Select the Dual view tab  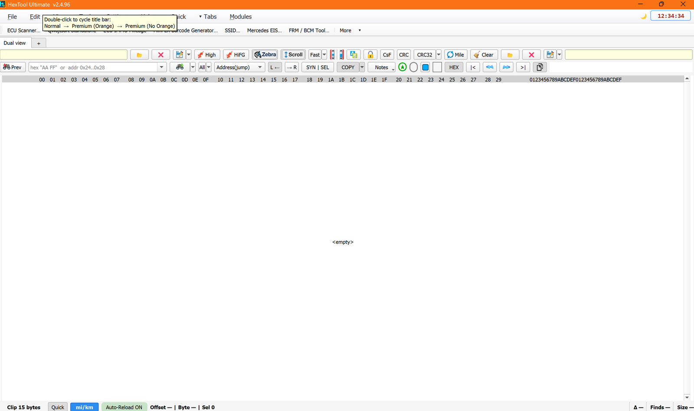pos(15,43)
